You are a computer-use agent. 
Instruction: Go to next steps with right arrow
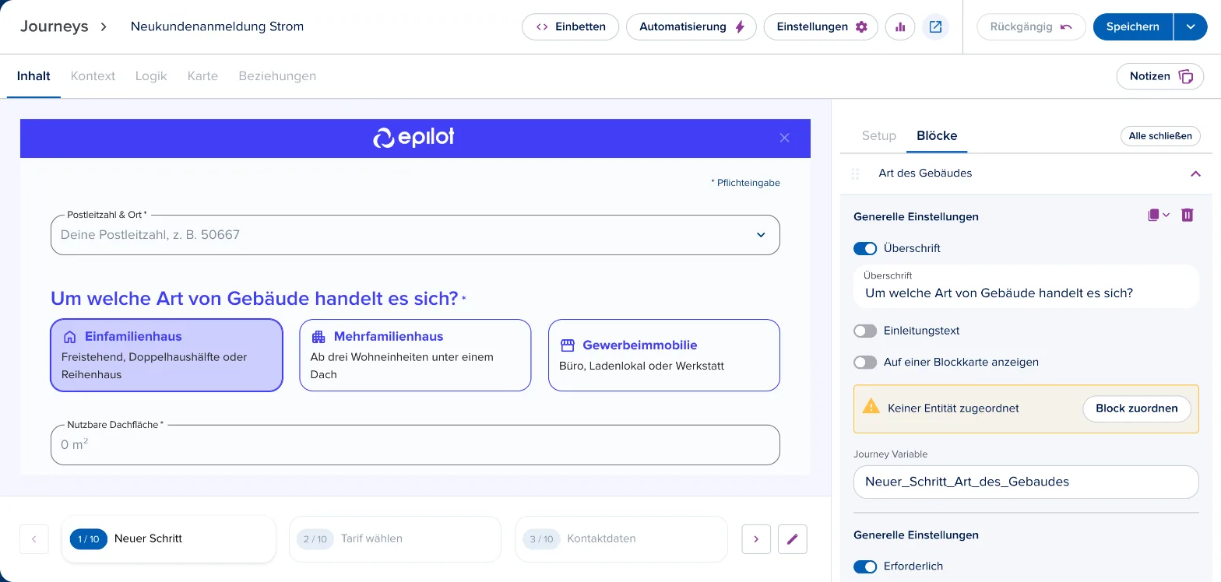coord(756,538)
